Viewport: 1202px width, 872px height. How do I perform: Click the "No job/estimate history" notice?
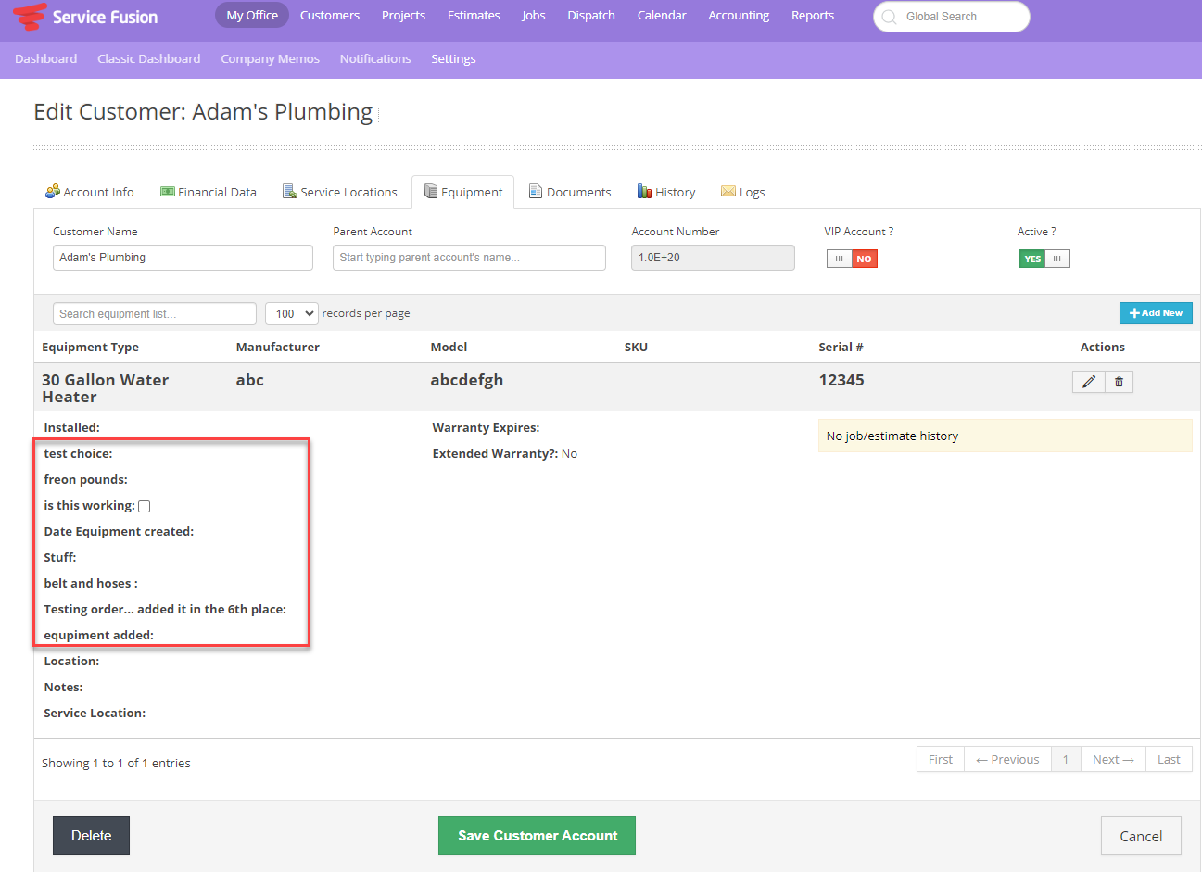pos(1005,436)
